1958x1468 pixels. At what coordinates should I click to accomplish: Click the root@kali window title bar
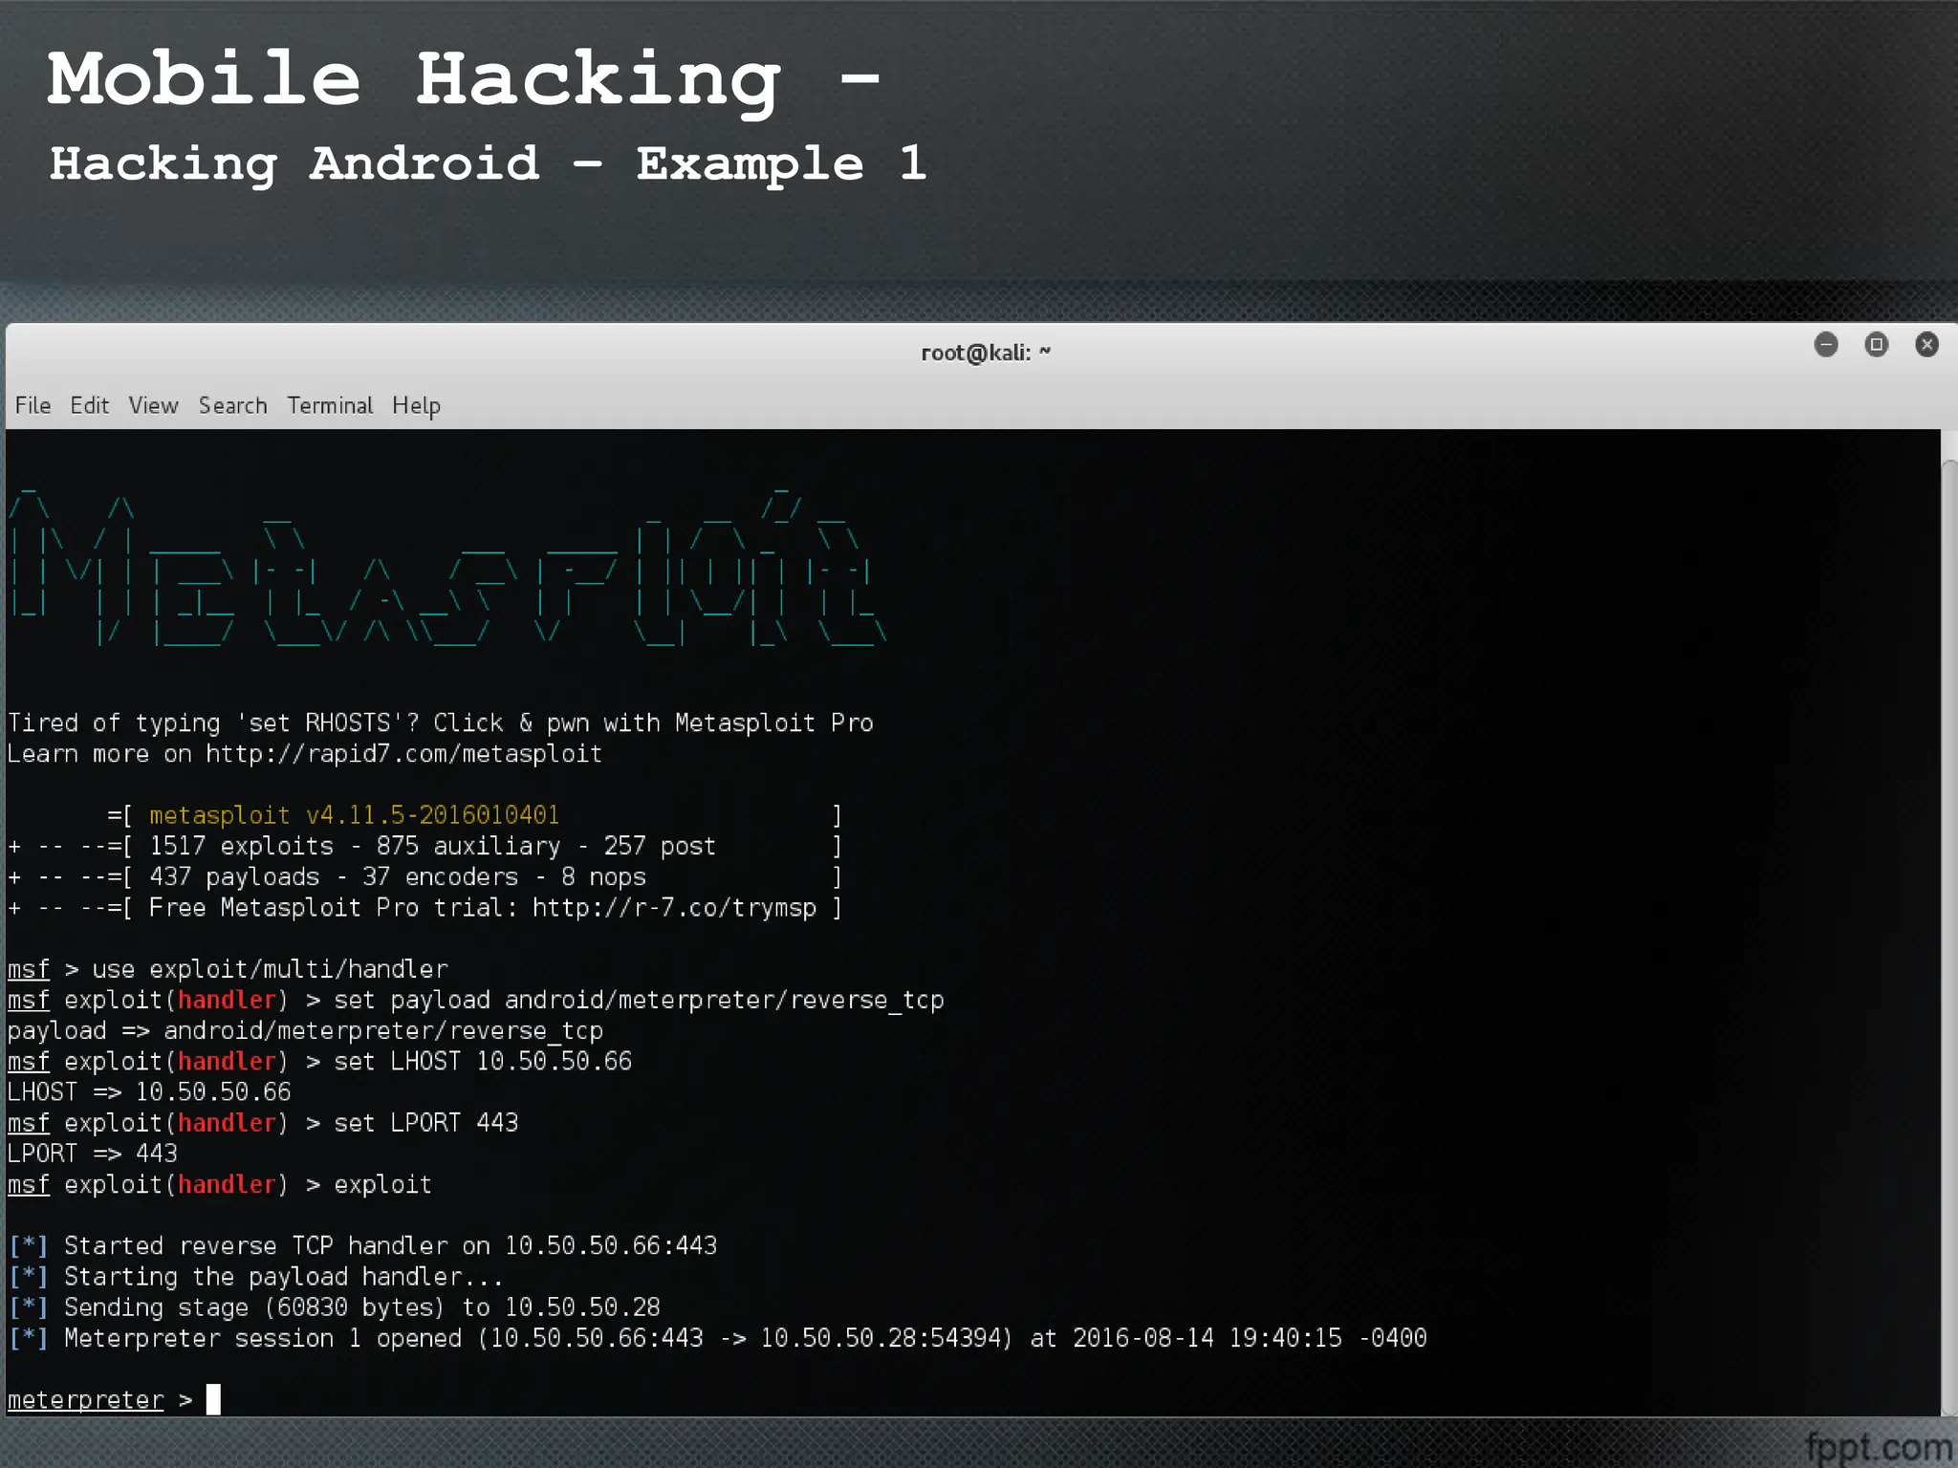[x=985, y=353]
